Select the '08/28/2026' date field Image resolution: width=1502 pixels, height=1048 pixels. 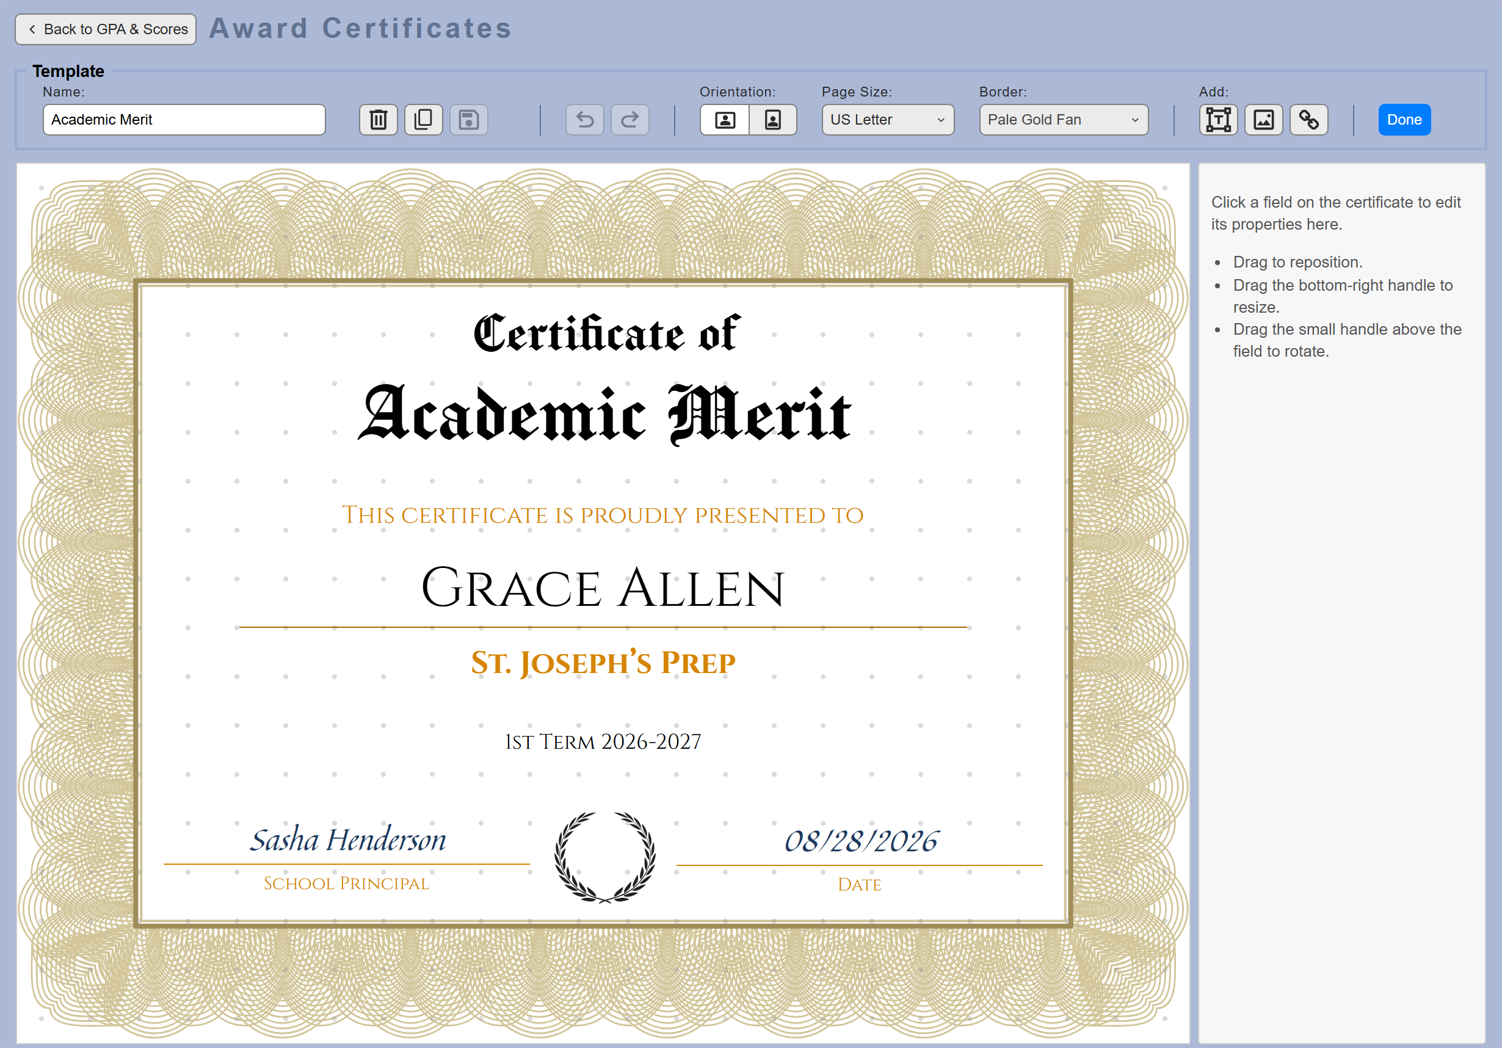(x=861, y=842)
